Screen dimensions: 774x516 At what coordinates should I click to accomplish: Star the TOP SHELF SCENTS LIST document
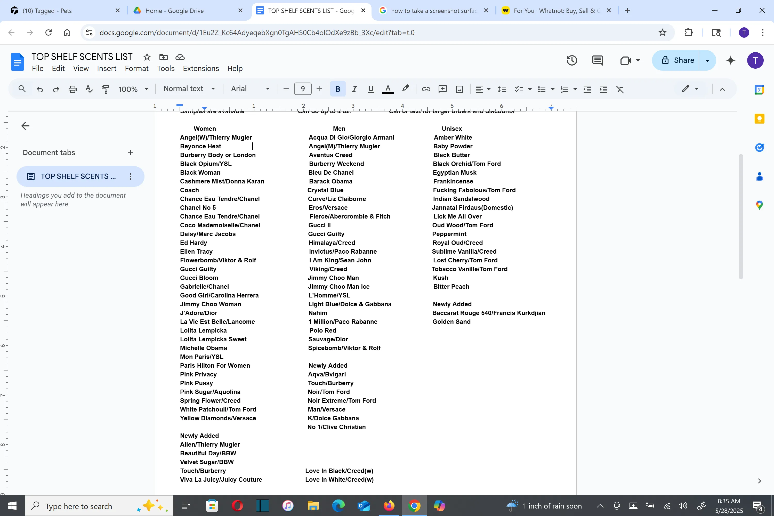click(147, 57)
